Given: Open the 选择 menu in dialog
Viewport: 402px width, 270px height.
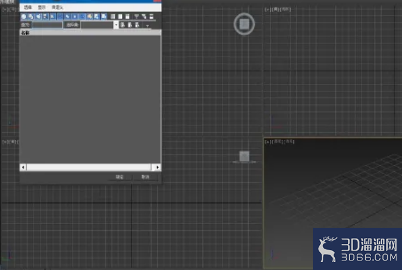Looking at the screenshot, I should [x=28, y=8].
